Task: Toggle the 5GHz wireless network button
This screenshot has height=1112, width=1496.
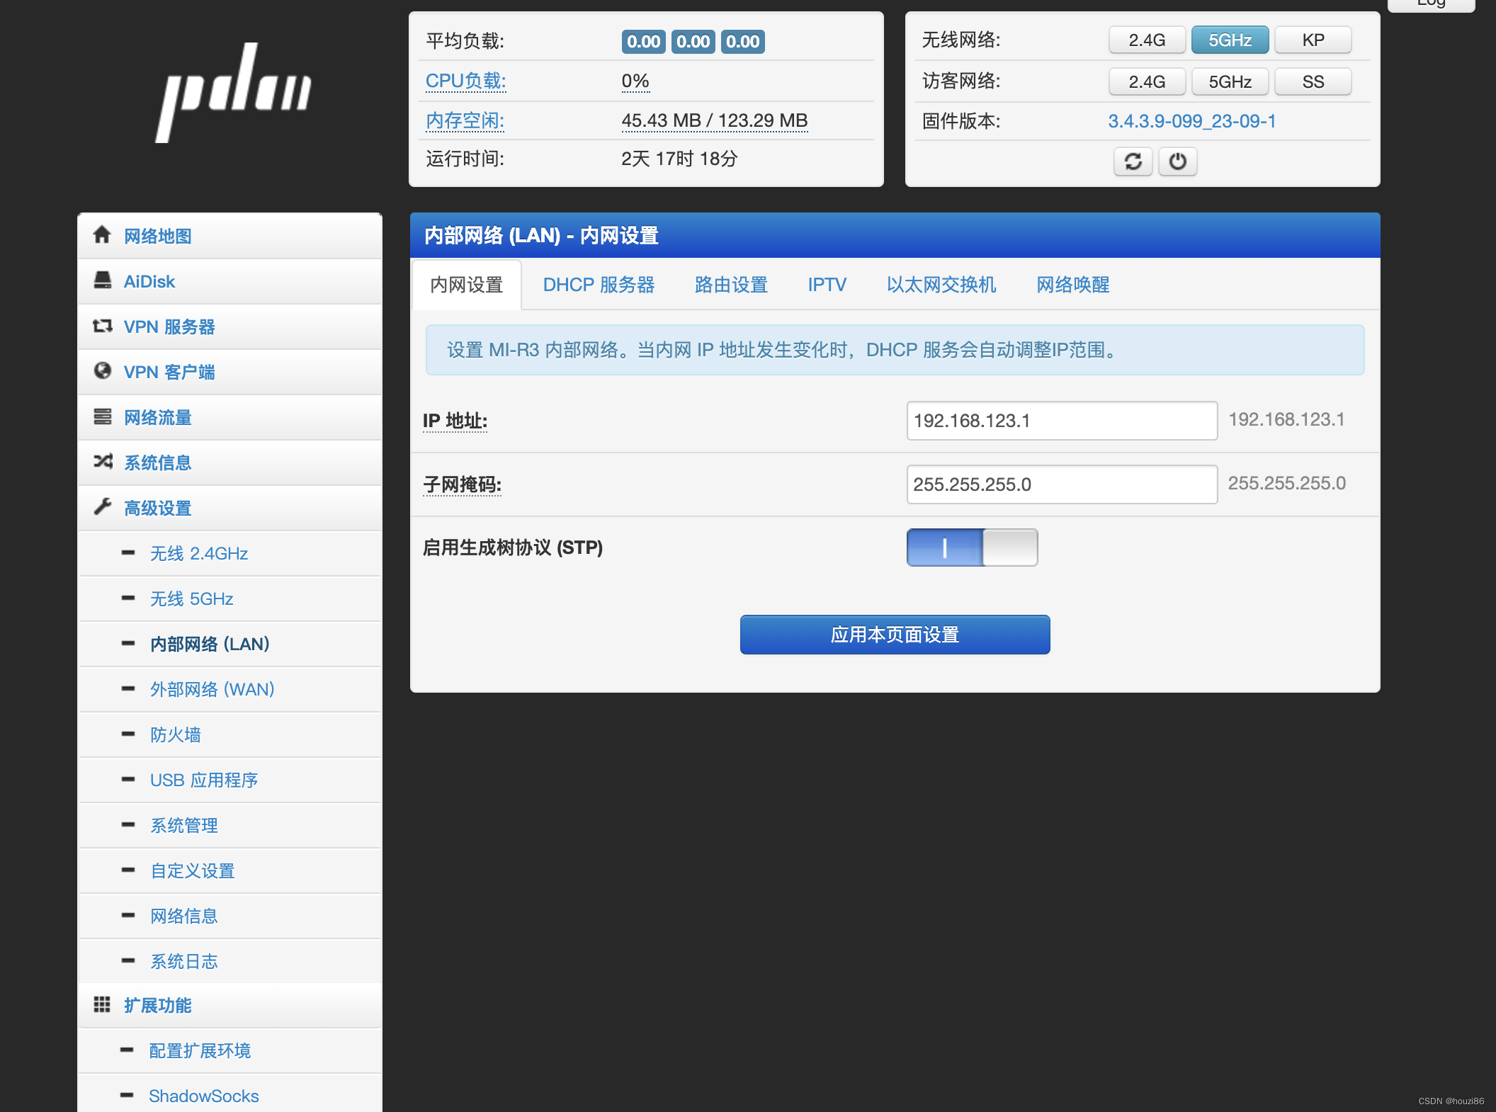Action: [x=1229, y=40]
